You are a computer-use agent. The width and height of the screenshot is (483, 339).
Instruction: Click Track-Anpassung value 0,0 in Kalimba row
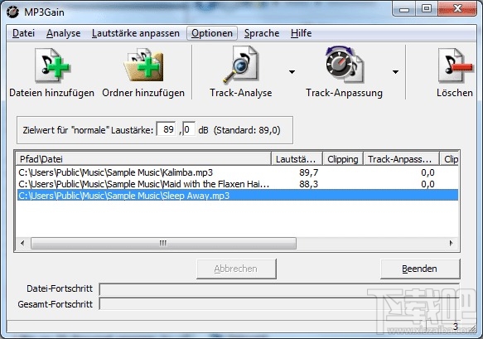pos(427,172)
